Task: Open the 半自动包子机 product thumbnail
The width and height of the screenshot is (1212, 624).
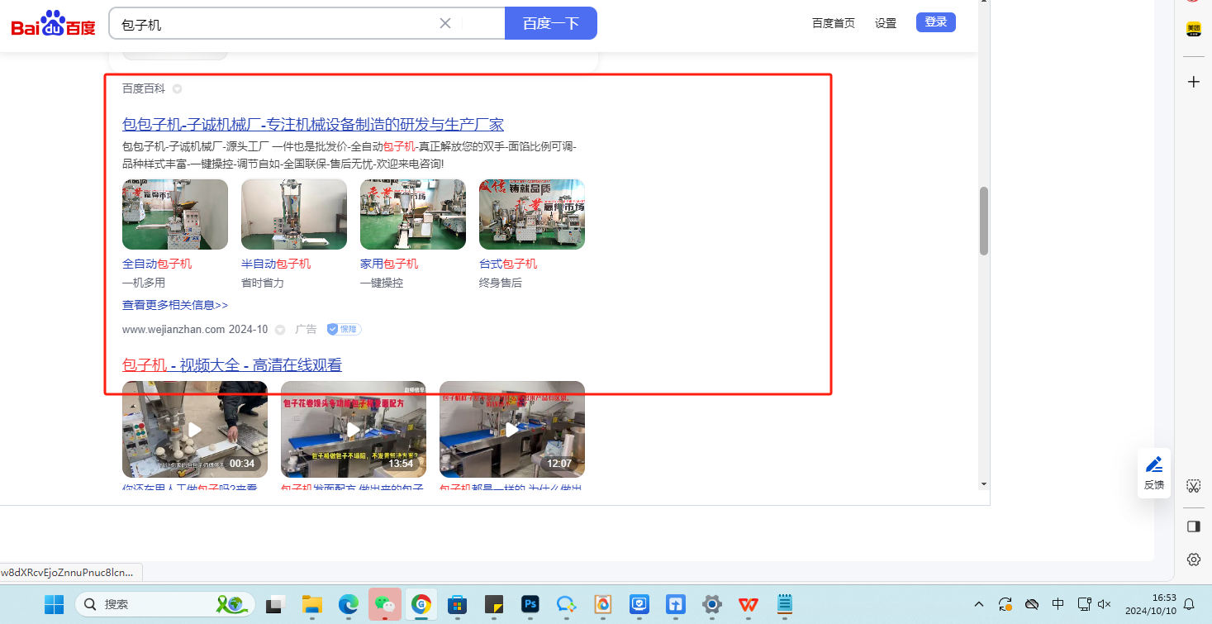Action: [x=294, y=214]
